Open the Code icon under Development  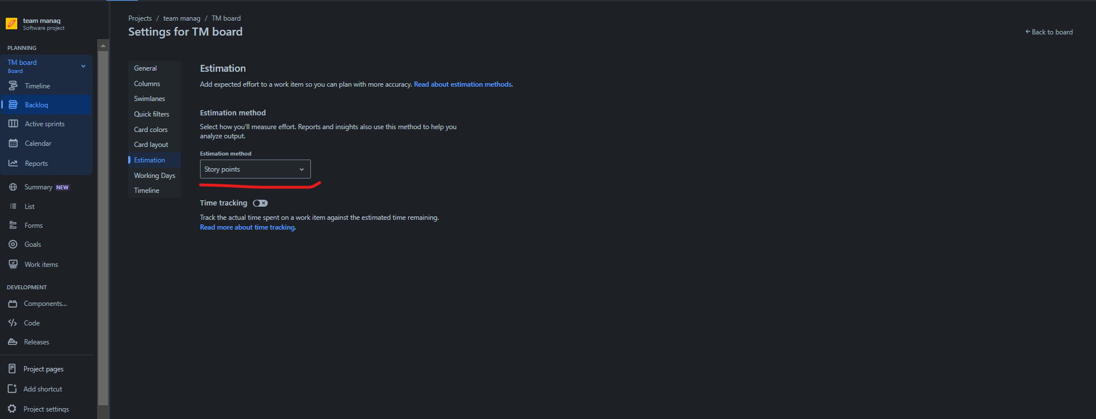13,323
